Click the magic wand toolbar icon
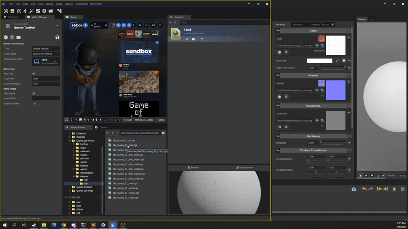The image size is (408, 229). (x=32, y=11)
